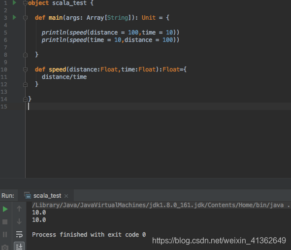Run main method from line 3 gutter

click(14, 17)
